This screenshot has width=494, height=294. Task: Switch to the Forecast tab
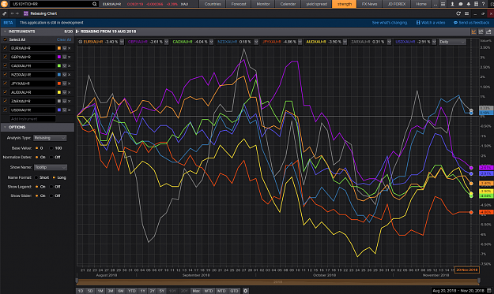[239, 4]
